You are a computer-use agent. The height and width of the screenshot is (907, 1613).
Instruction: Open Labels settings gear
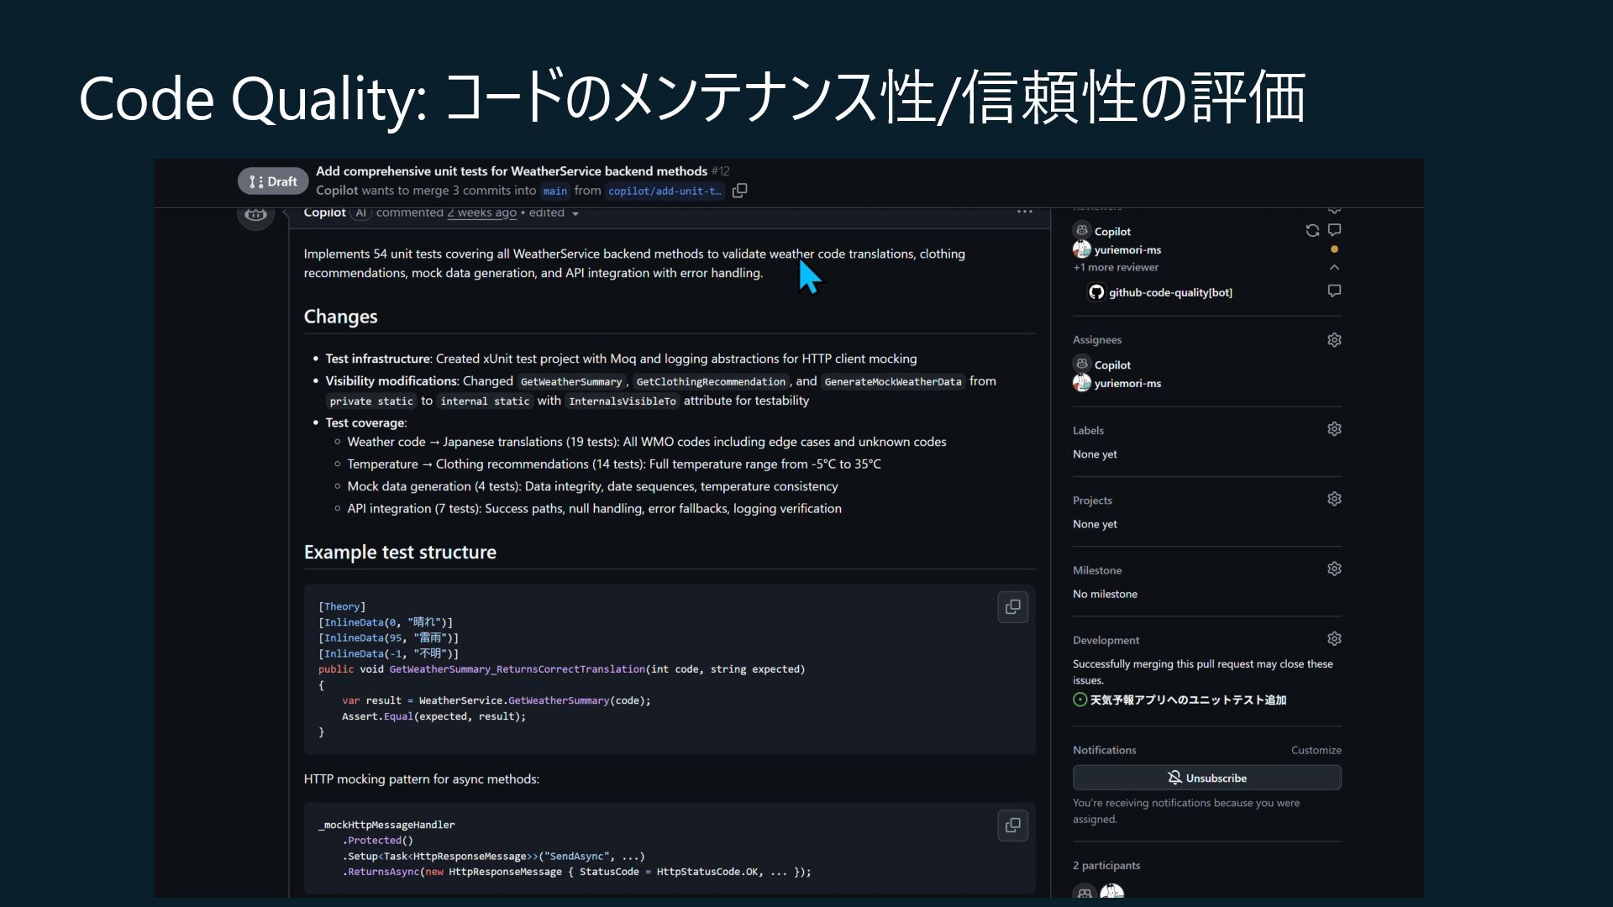(x=1334, y=429)
